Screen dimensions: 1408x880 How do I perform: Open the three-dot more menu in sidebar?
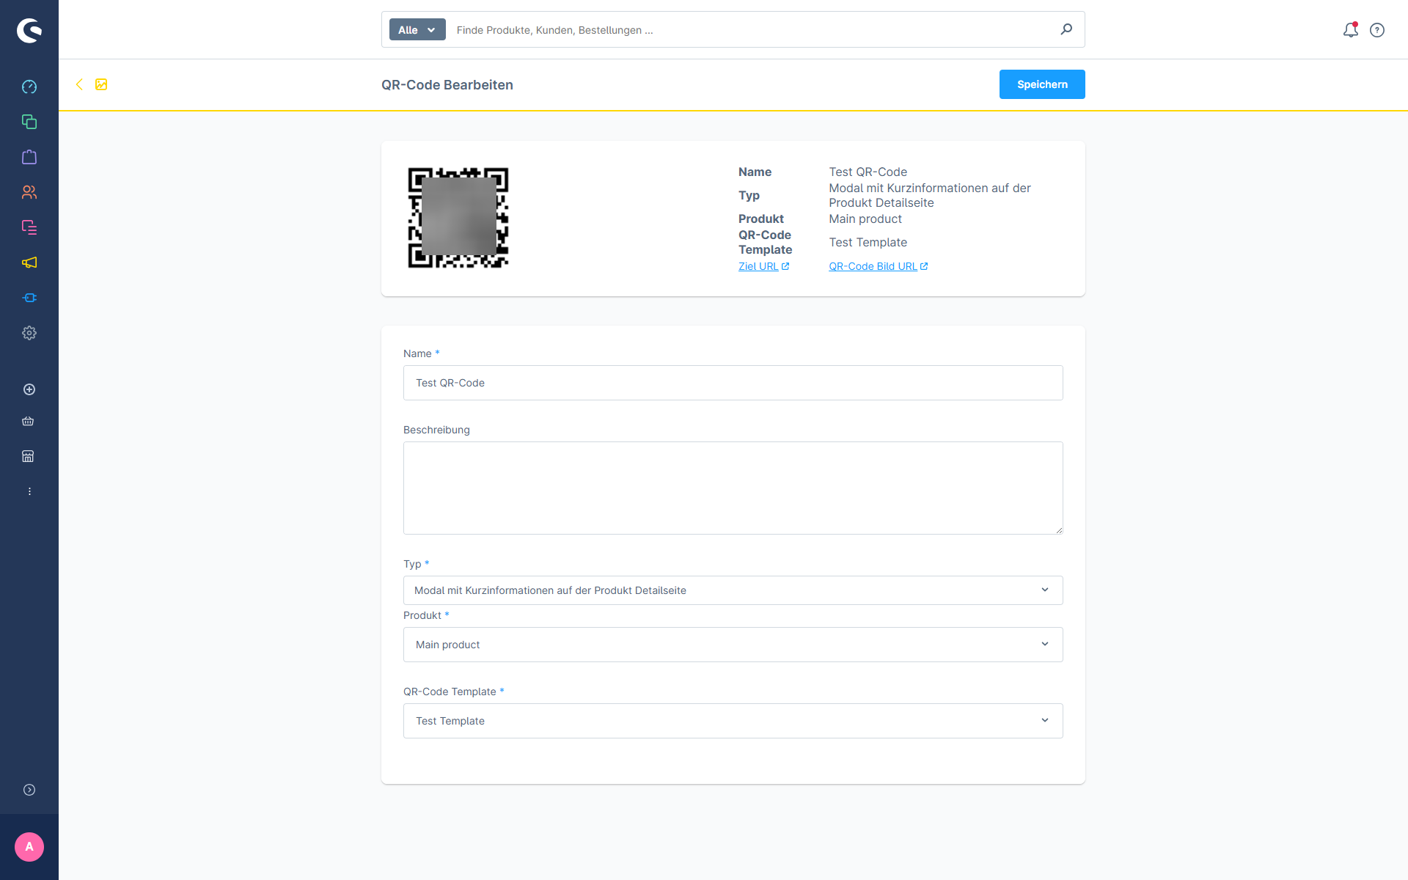(29, 491)
